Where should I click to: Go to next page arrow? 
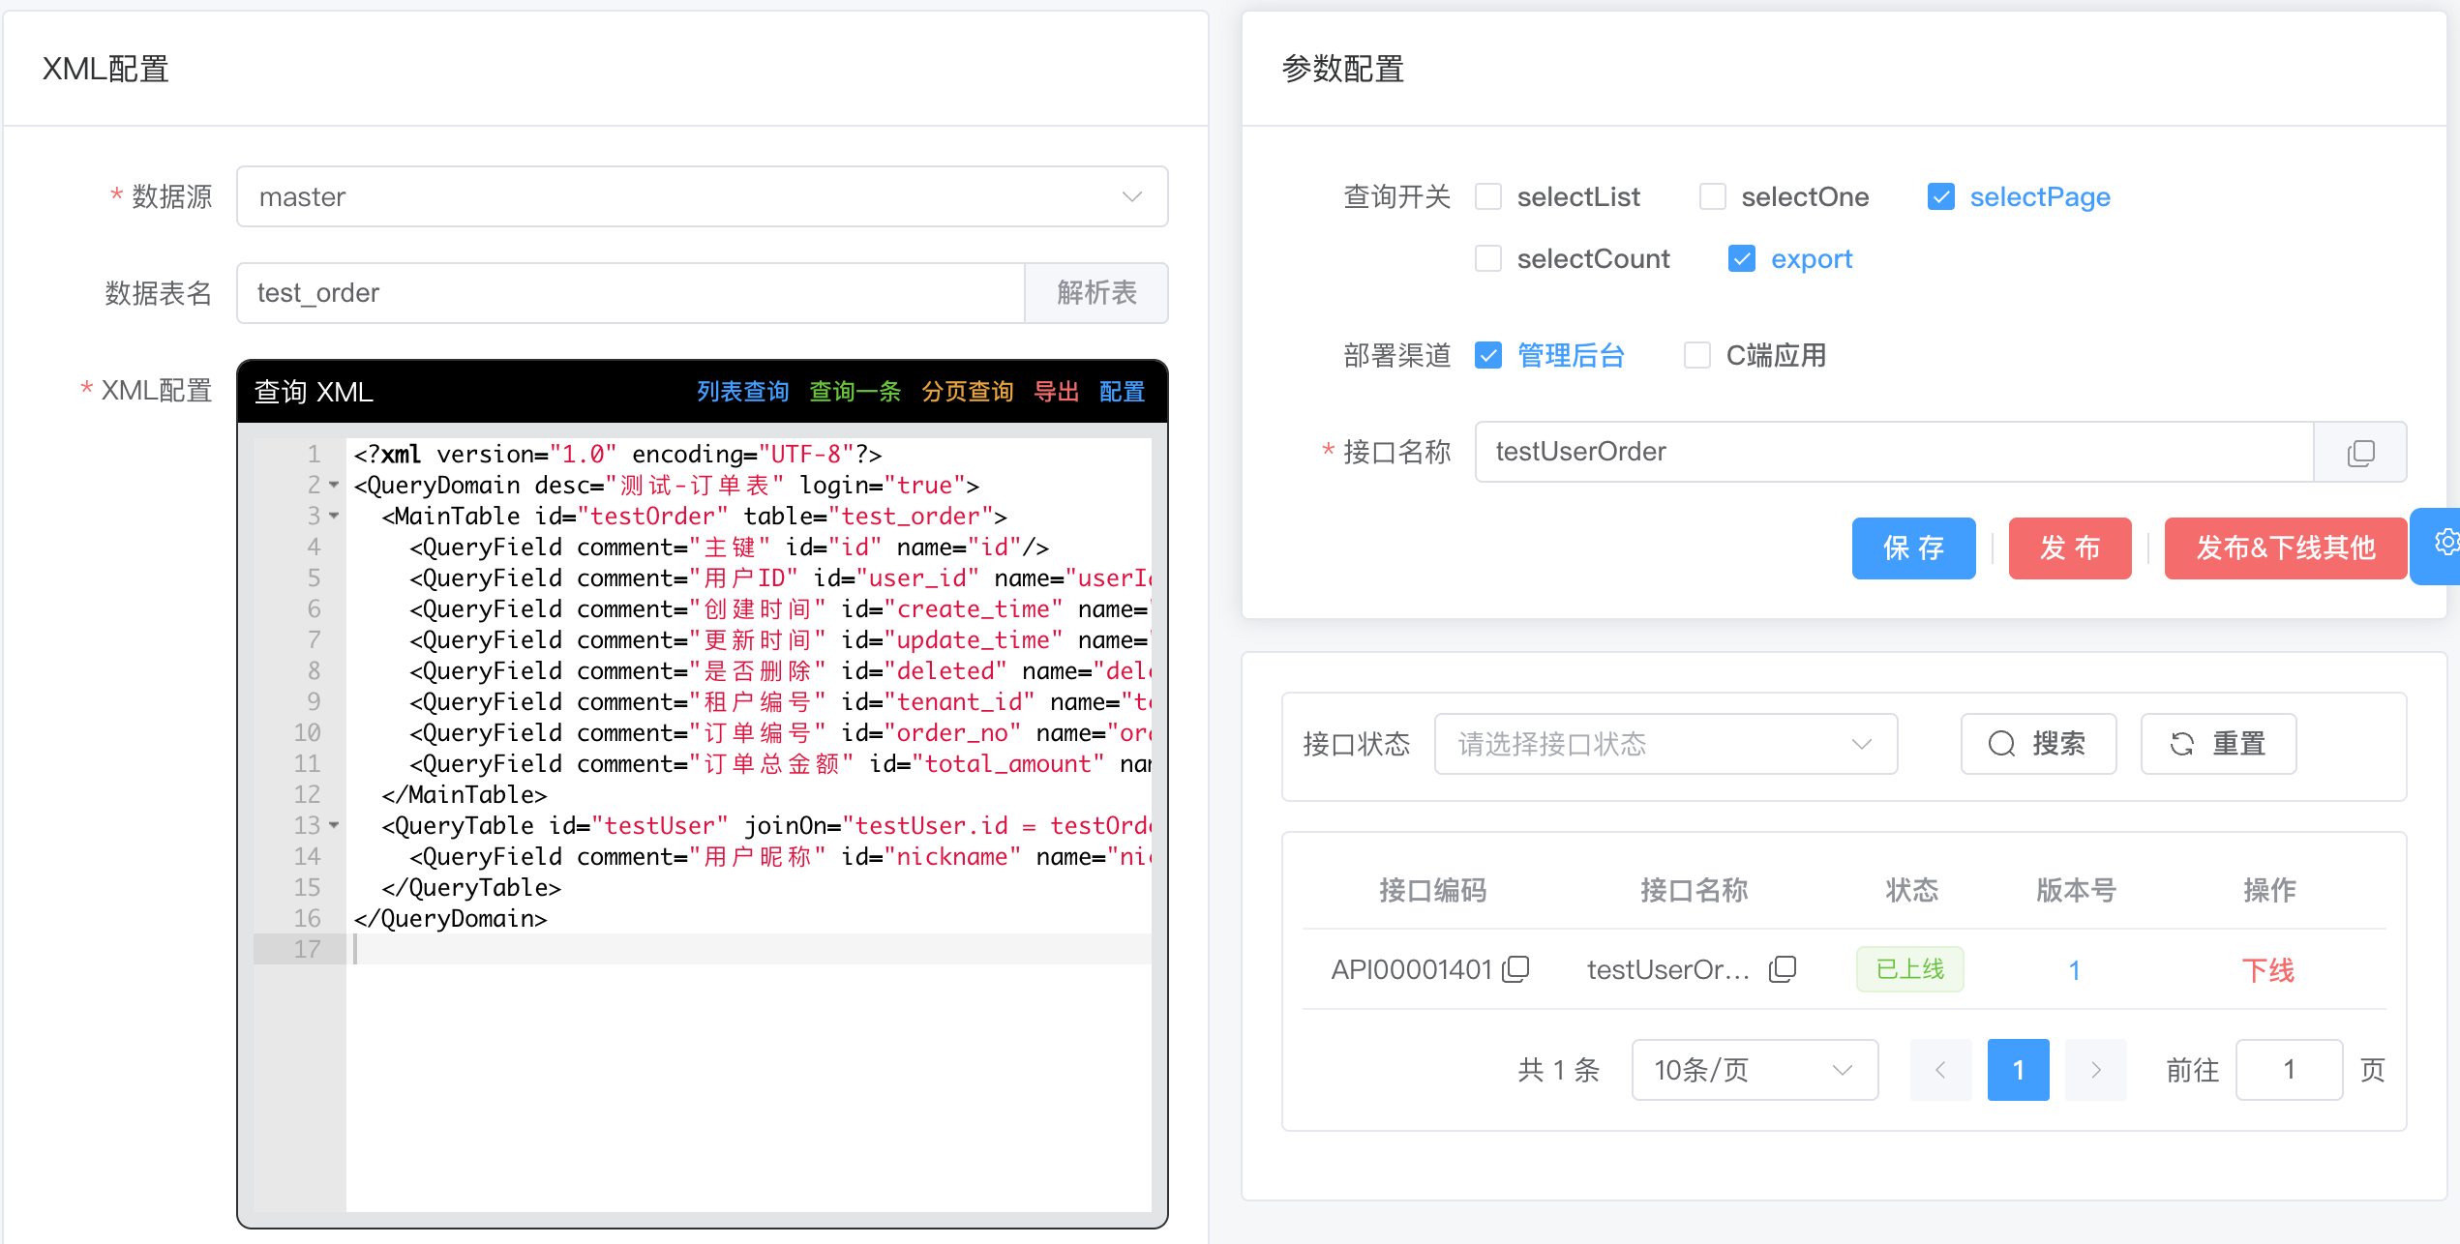point(2095,1070)
